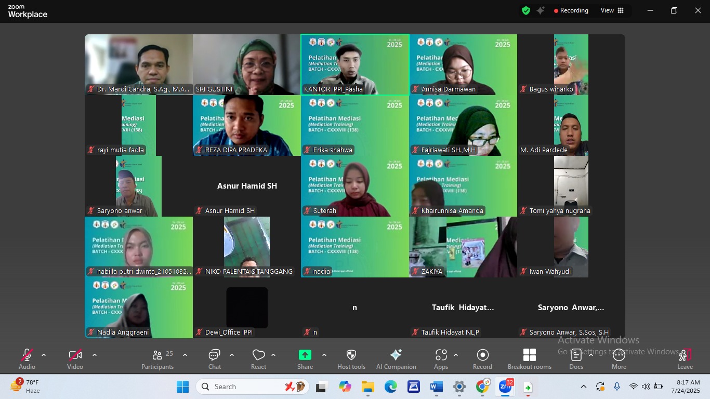Launch AI Companion
This screenshot has width=710, height=399.
click(x=396, y=359)
